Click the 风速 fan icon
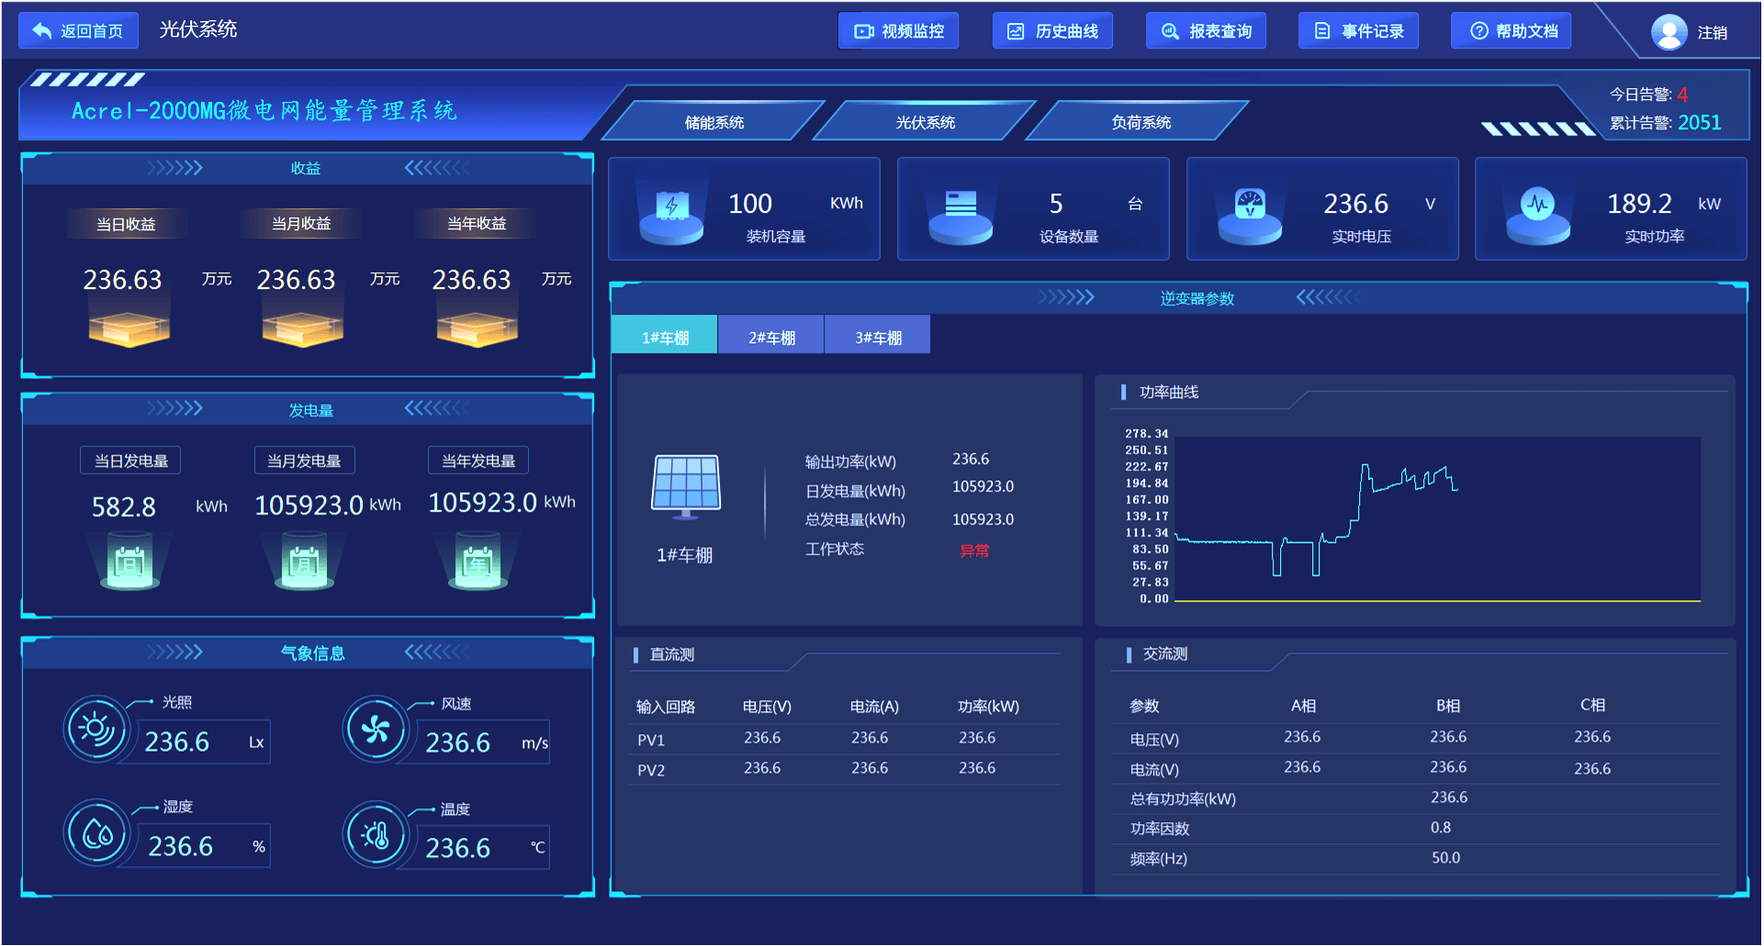 click(x=375, y=730)
